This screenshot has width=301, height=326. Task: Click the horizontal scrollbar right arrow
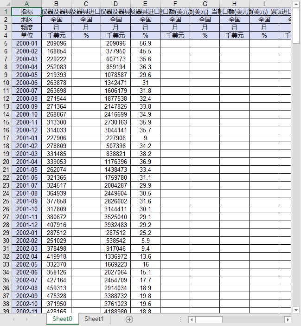coord(288,319)
